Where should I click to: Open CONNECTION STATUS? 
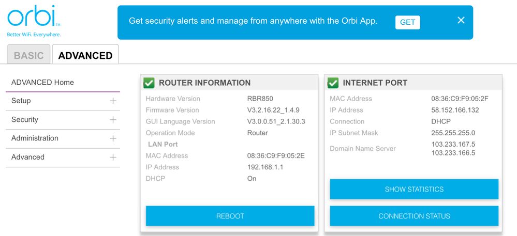pyautogui.click(x=414, y=216)
